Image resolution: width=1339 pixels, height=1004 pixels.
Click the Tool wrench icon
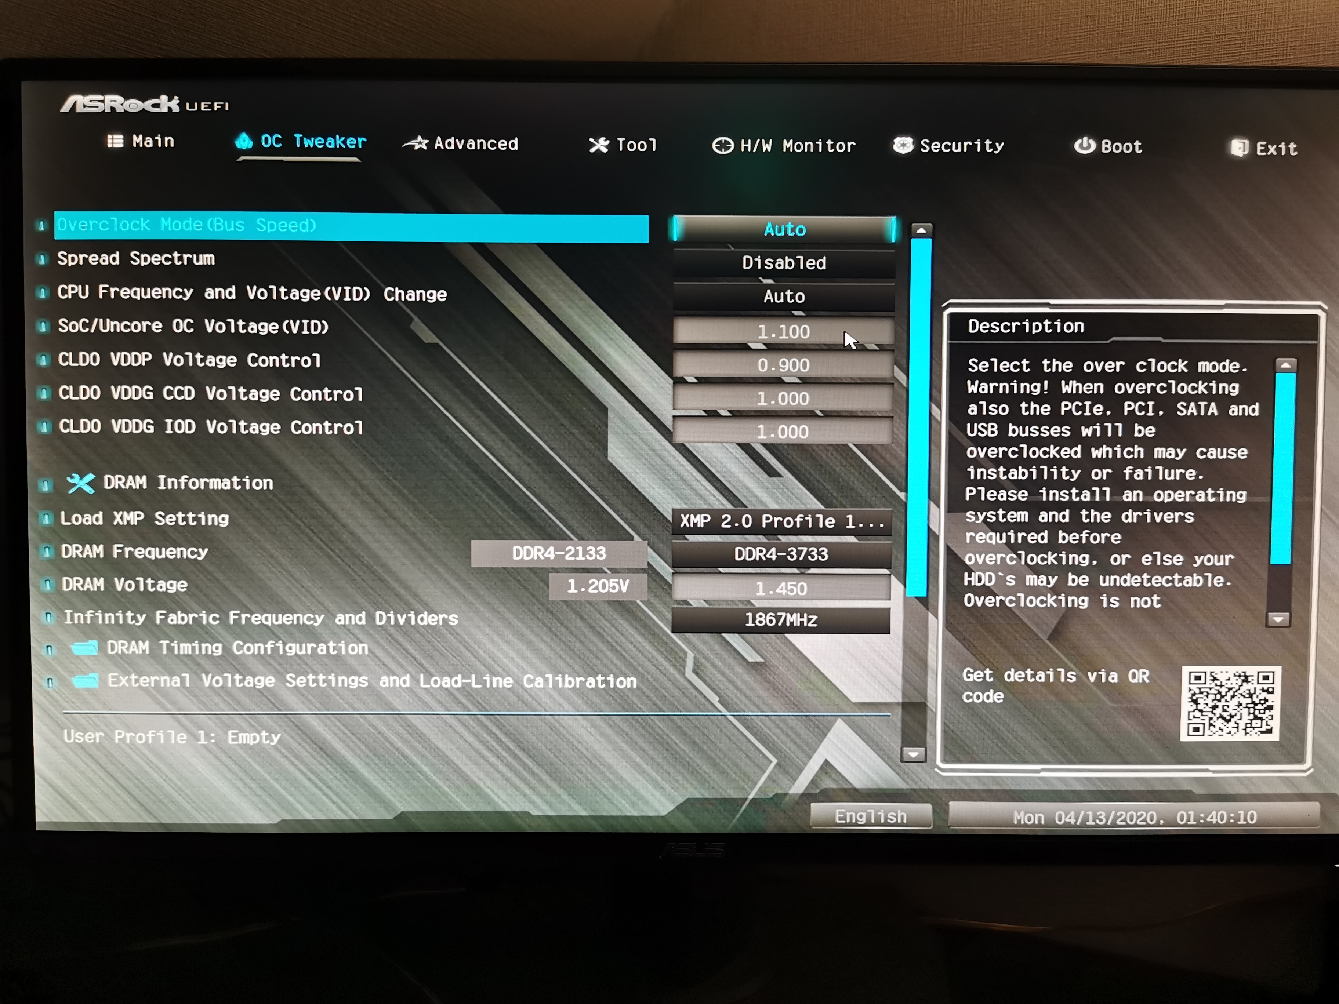(x=599, y=145)
